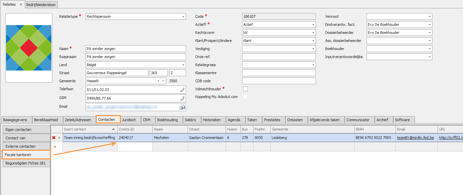The image size is (463, 195).
Task: Click into the Onze ref. input field
Action: 279,57
